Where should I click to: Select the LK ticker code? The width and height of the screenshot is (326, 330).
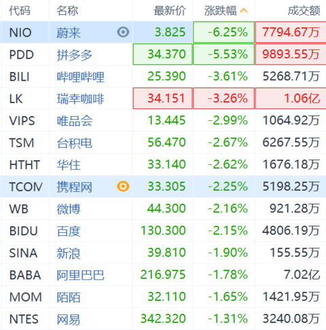pyautogui.click(x=16, y=99)
